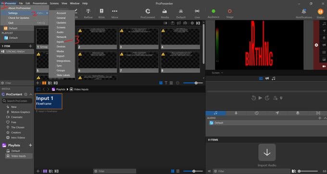
Task: Click the Playlists breadcrumb arrow
Action: pos(67,89)
